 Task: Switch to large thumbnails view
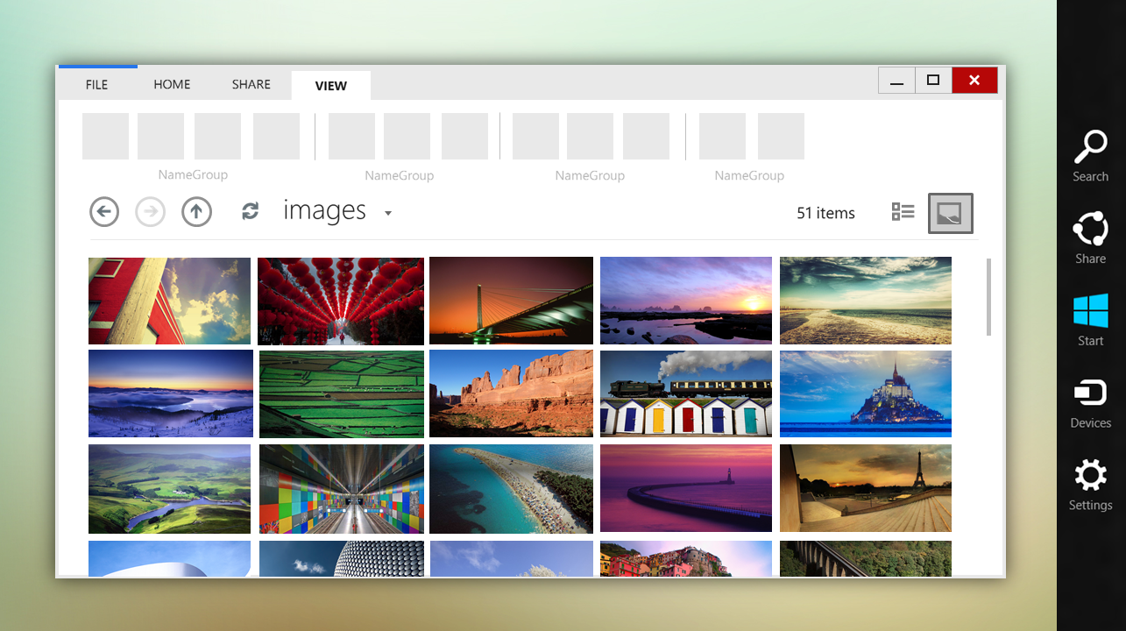(x=951, y=213)
